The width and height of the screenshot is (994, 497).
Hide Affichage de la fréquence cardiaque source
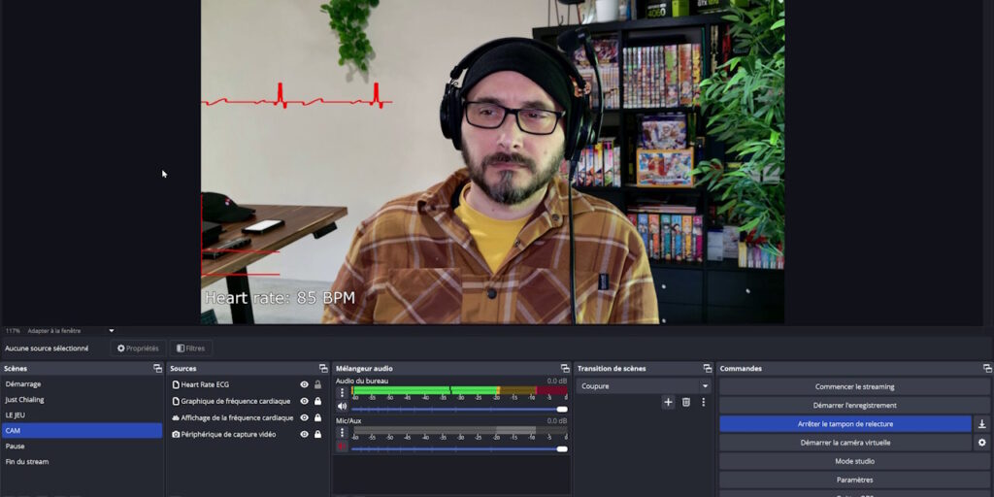[304, 417]
